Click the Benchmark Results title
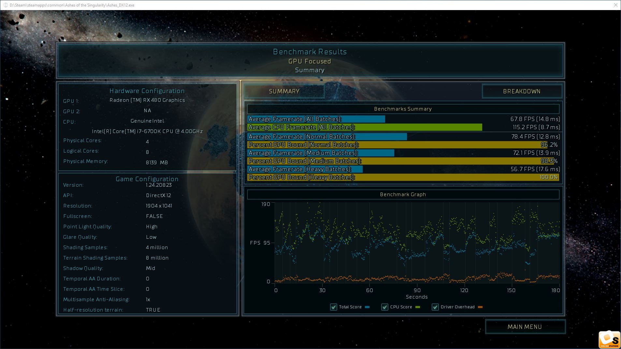Screen dimensions: 621x349 [x=310, y=52]
